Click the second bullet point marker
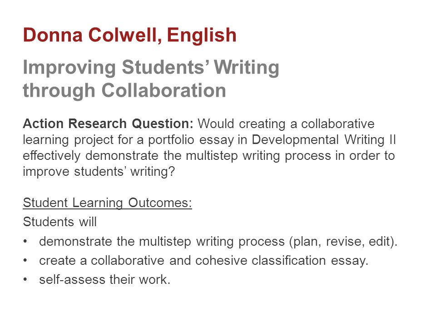The width and height of the screenshot is (436, 327). (x=25, y=261)
